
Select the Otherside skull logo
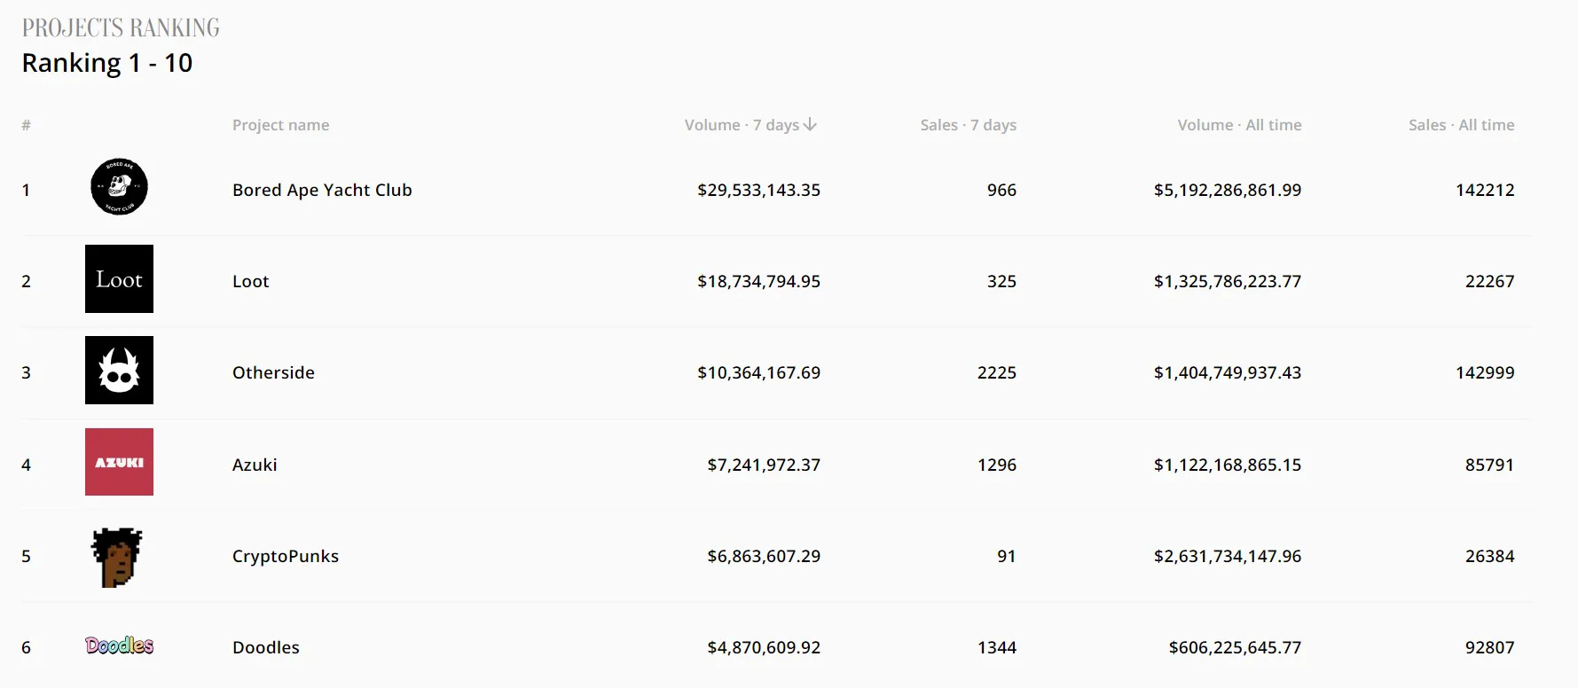pyautogui.click(x=119, y=370)
